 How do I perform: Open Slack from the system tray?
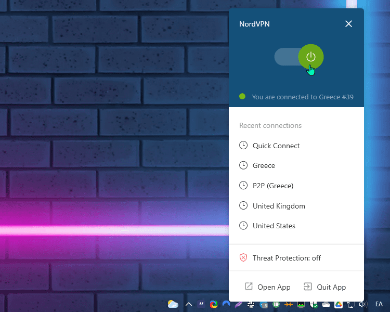[251, 304]
